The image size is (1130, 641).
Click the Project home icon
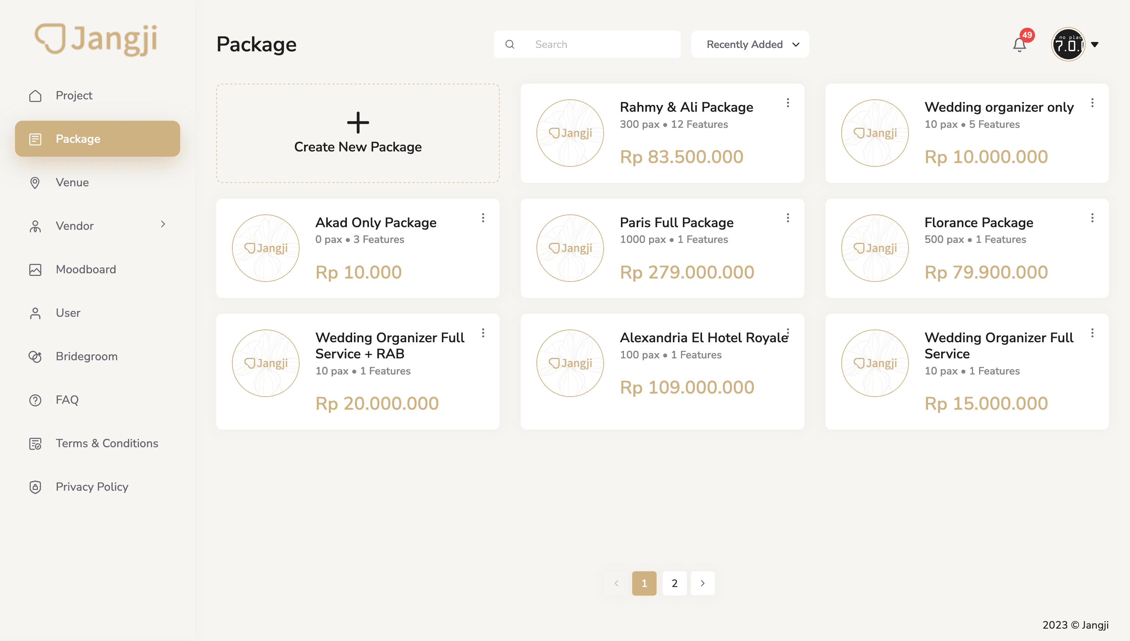[x=35, y=96]
